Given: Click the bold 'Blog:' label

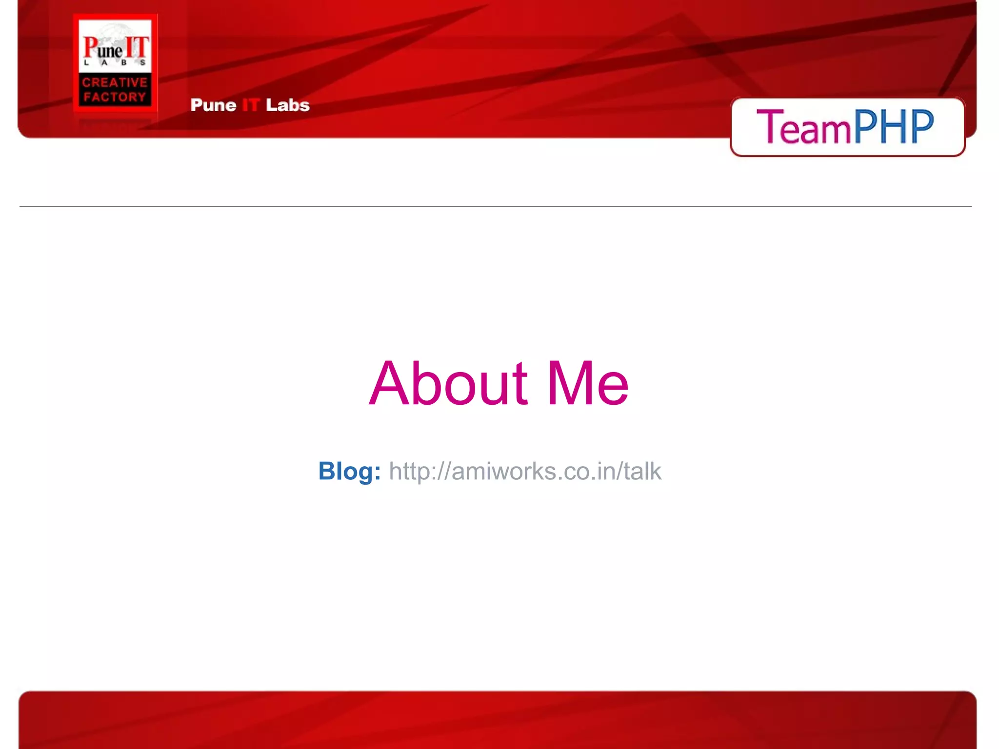Looking at the screenshot, I should tap(349, 472).
